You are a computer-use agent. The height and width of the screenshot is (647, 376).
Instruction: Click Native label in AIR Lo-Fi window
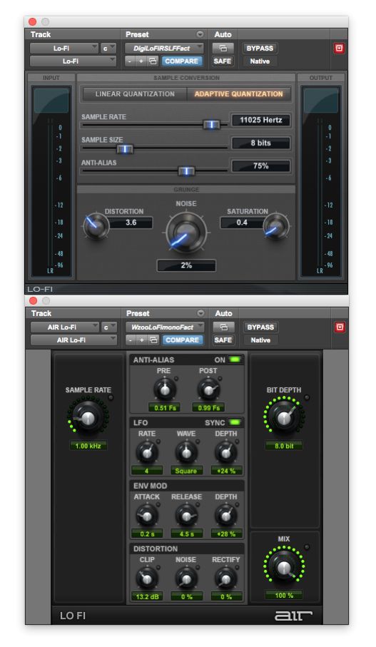(260, 340)
